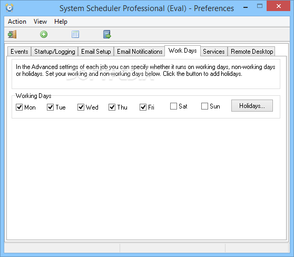The width and height of the screenshot is (294, 257).
Task: Switch to the Events tab
Action: (19, 52)
